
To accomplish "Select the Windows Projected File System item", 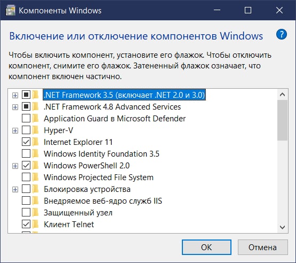I will point(99,177).
